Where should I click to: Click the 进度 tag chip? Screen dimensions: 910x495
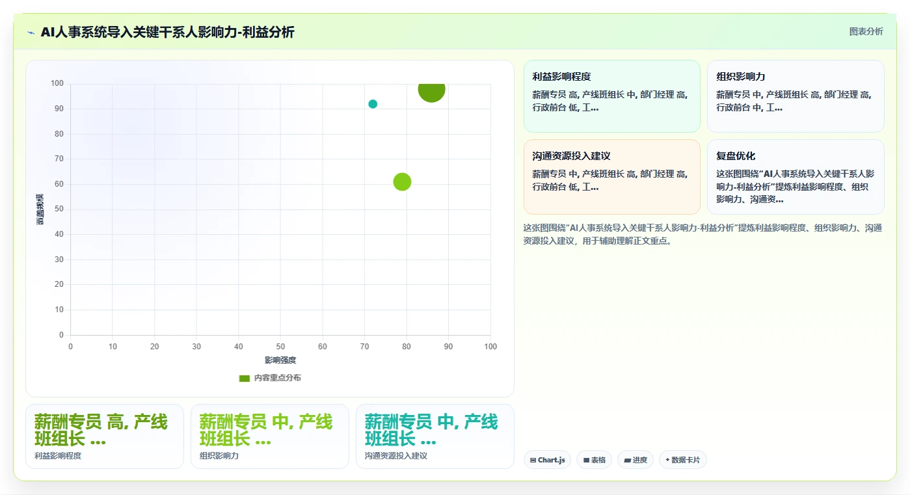click(x=636, y=460)
